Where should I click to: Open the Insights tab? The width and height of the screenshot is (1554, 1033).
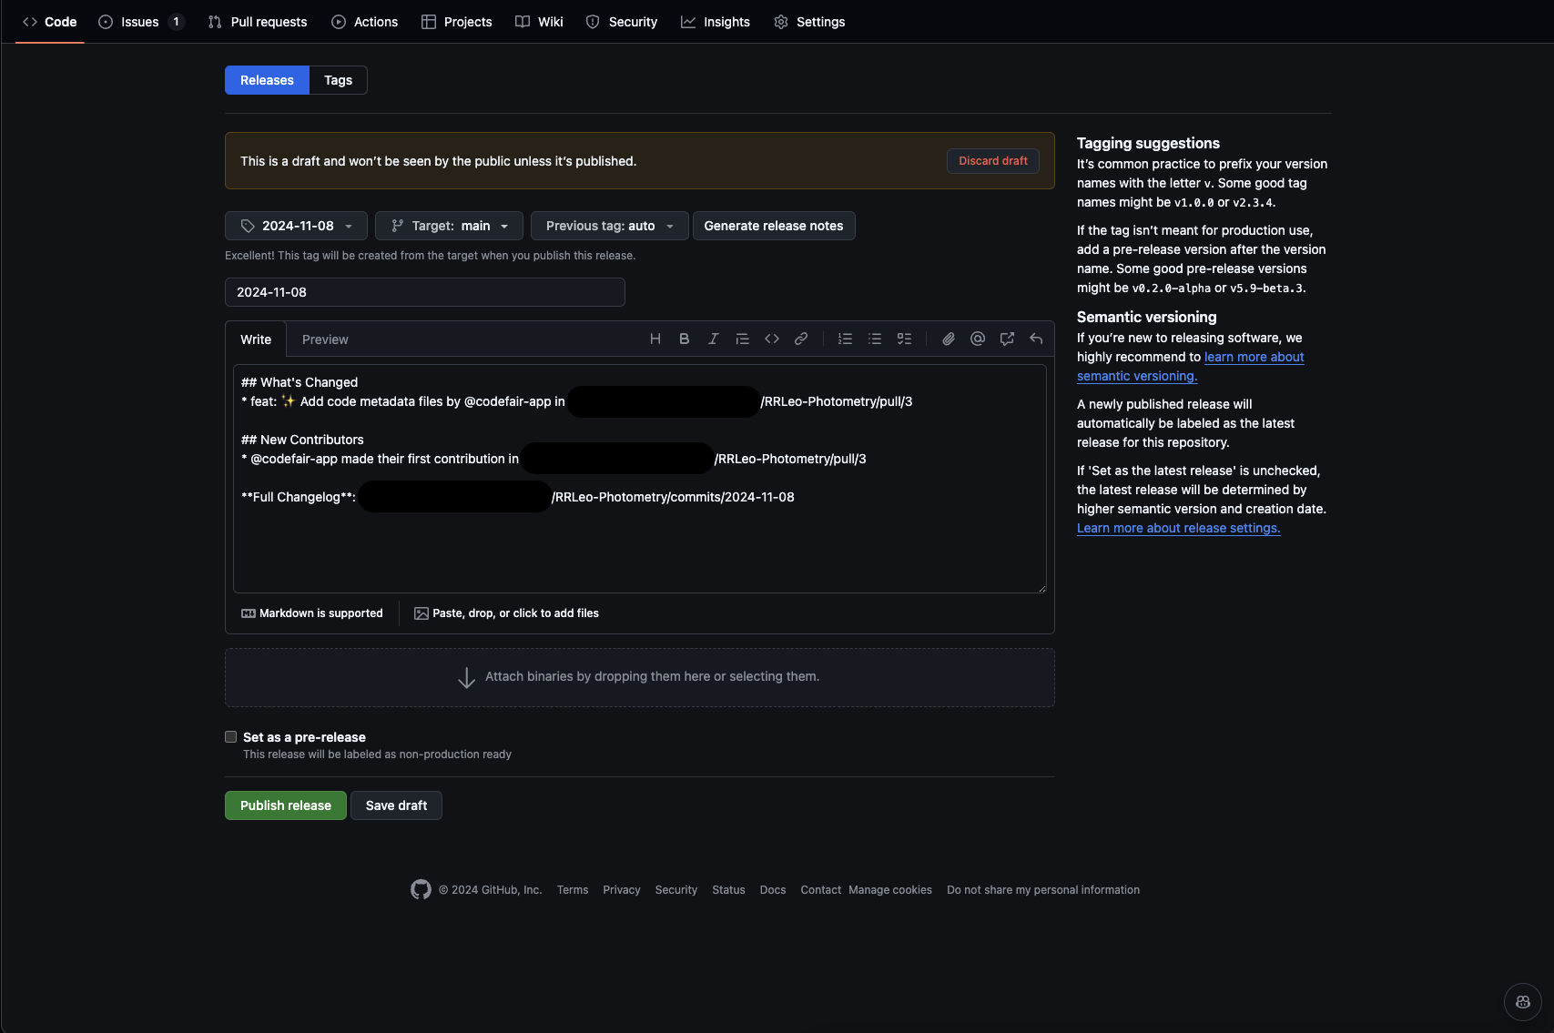[716, 22]
